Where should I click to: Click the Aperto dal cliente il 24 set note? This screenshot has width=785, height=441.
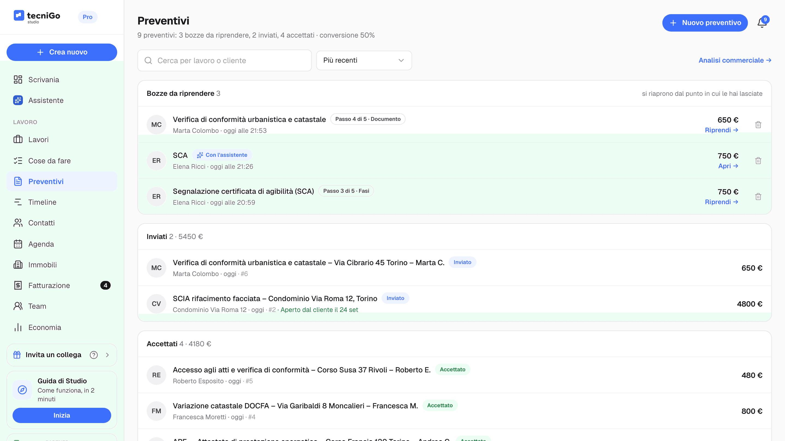pos(319,310)
